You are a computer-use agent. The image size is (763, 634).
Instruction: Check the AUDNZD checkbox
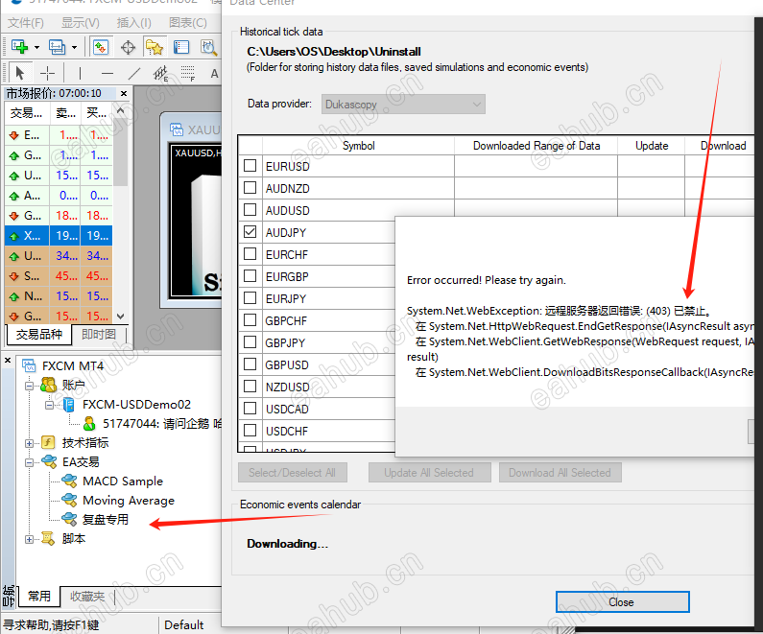click(x=250, y=187)
